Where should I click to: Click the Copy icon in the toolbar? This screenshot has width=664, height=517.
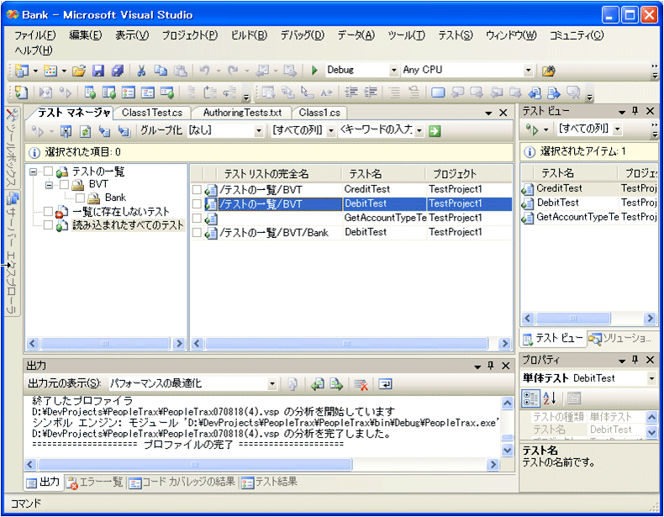(161, 71)
